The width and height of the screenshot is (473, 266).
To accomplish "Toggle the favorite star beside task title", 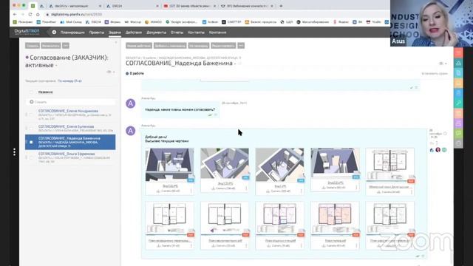I will click(239, 64).
